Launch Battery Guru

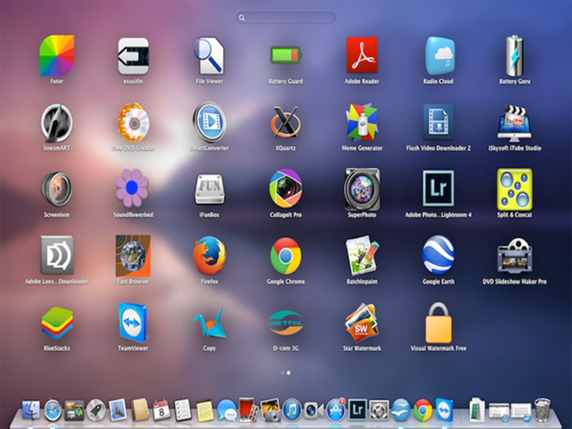coord(514,56)
